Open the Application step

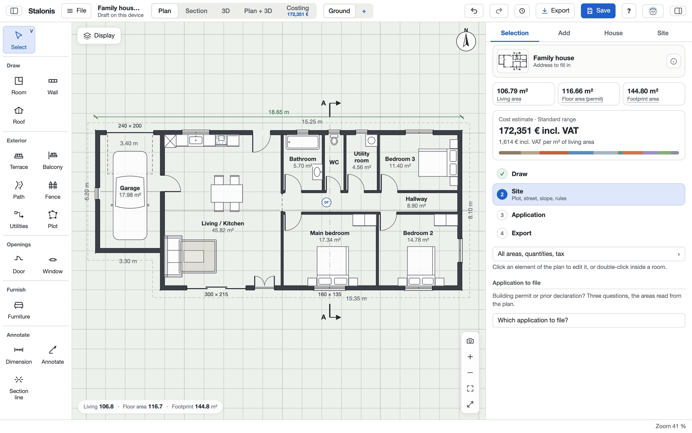[x=589, y=215]
